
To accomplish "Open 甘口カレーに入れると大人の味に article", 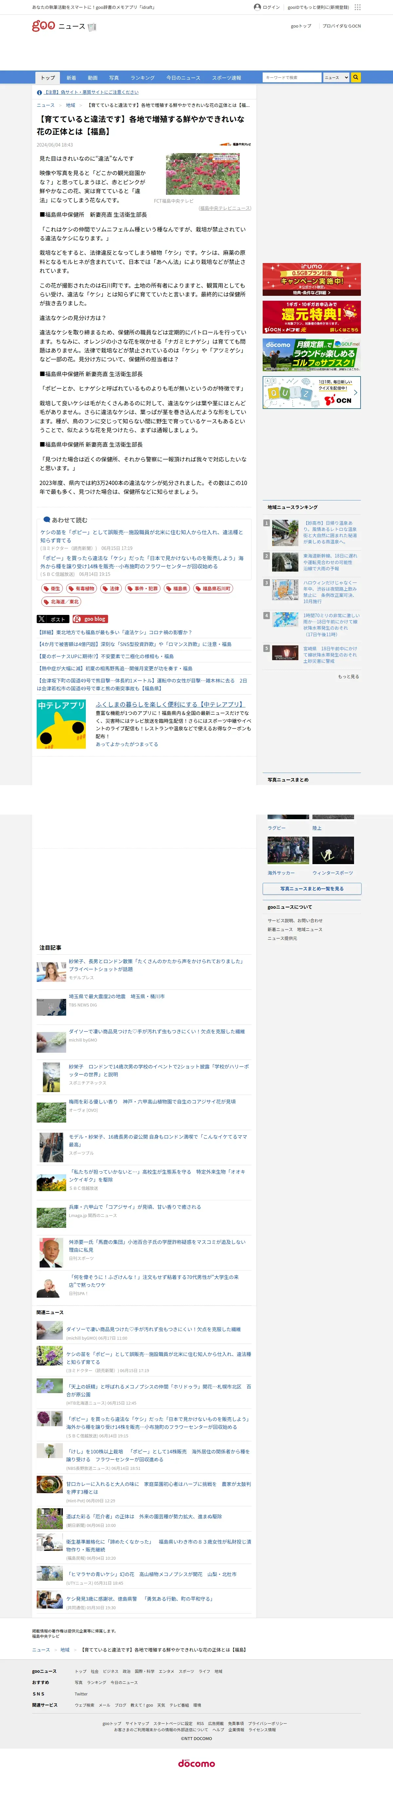I will pyautogui.click(x=158, y=1488).
